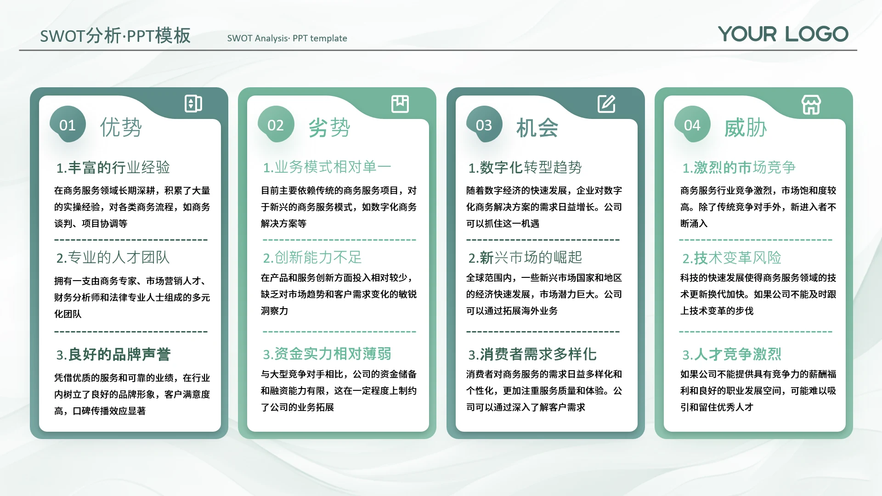Click the bookmark-box icon on 劣势 card

tap(400, 104)
